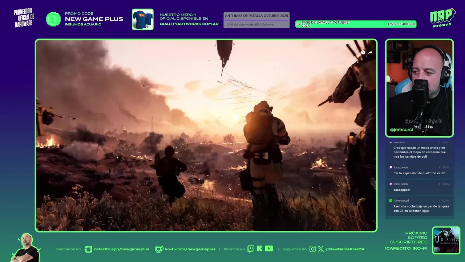Screen dimensions: 465x262
Task: Click the Anti Base de Patalla goal bar
Action: click(x=256, y=20)
